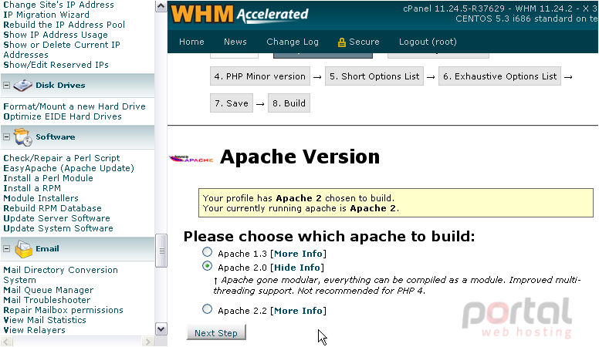Viewport: 599px width, 347px height.
Task: Open Module Installers link
Action: [41, 198]
